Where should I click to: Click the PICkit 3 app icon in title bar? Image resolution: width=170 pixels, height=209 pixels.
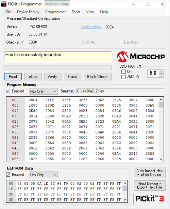pyautogui.click(x=4, y=4)
